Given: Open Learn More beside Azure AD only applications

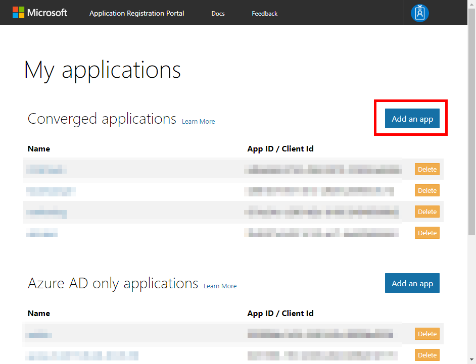Looking at the screenshot, I should click(220, 286).
